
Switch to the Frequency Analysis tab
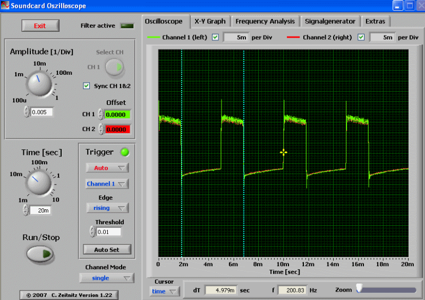pos(265,22)
